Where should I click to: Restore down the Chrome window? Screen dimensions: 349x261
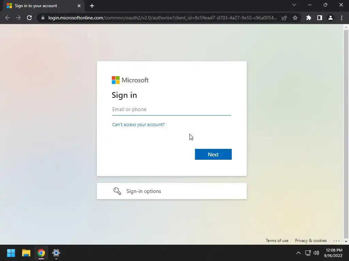[x=325, y=5]
